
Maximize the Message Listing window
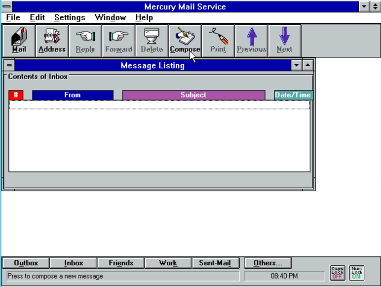308,65
